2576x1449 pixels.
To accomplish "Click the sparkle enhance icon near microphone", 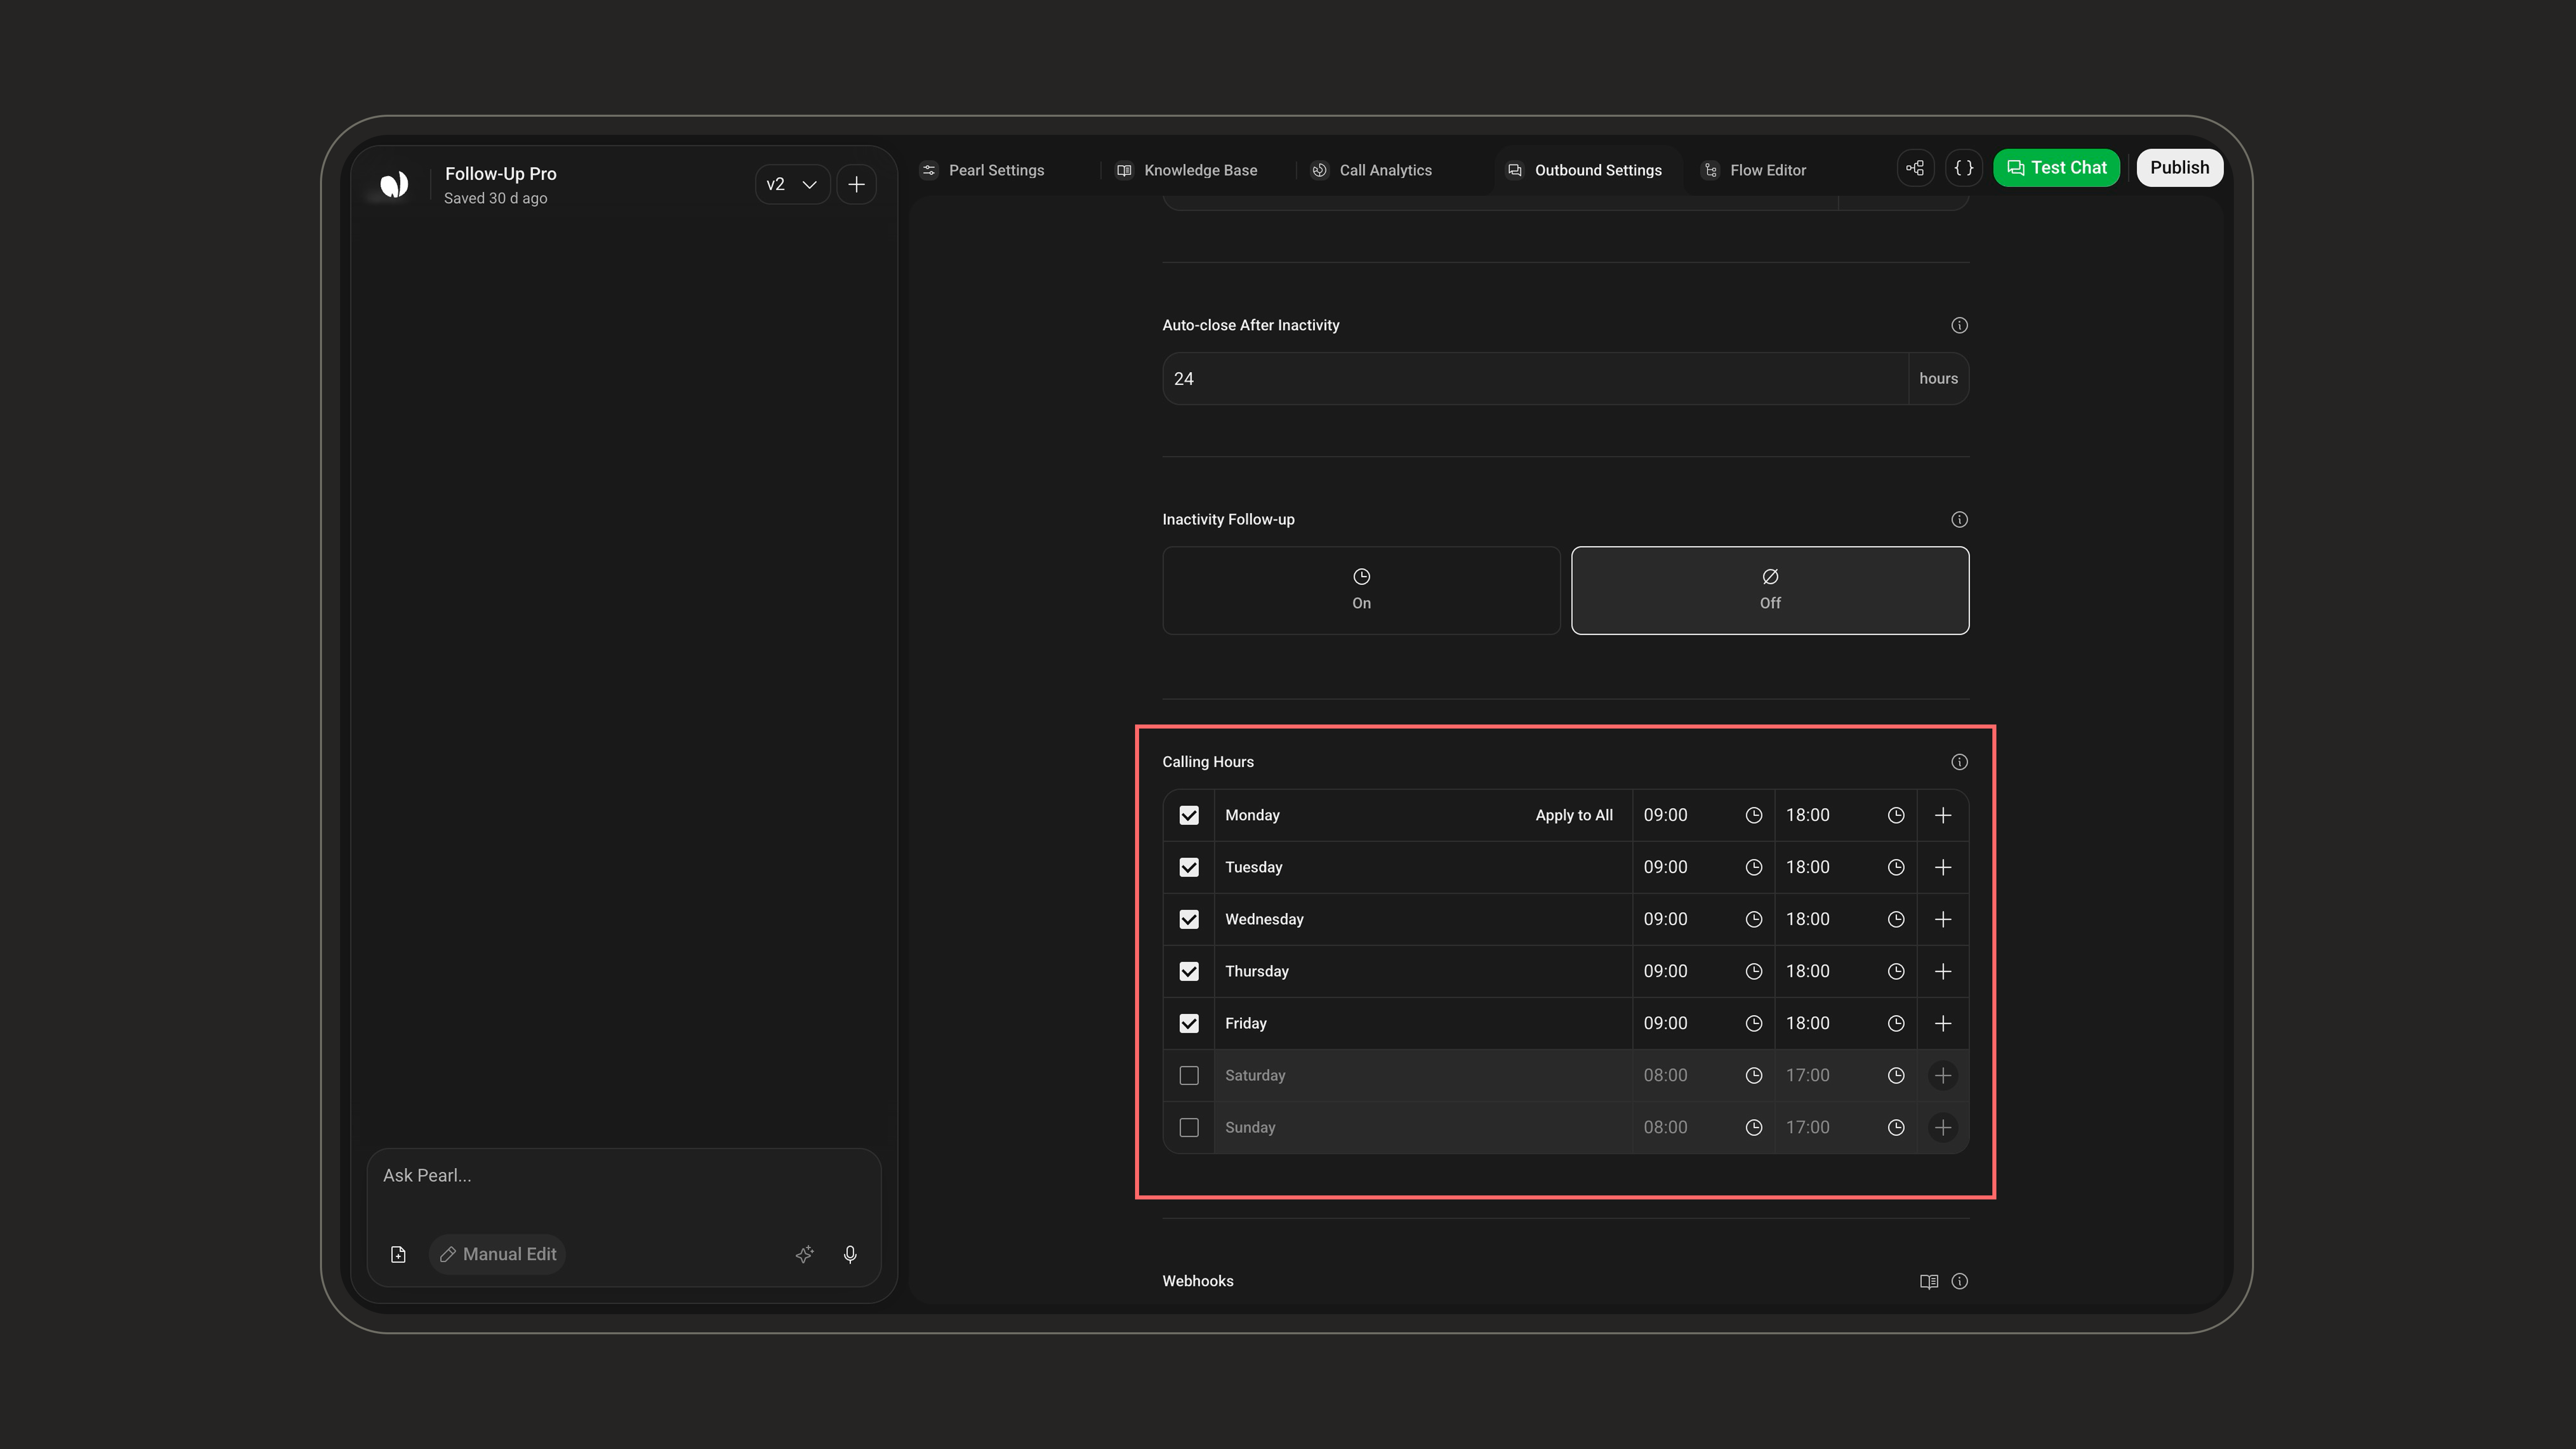I will [804, 1254].
